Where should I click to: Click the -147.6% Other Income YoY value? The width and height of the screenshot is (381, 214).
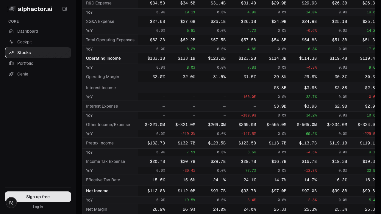249,134
